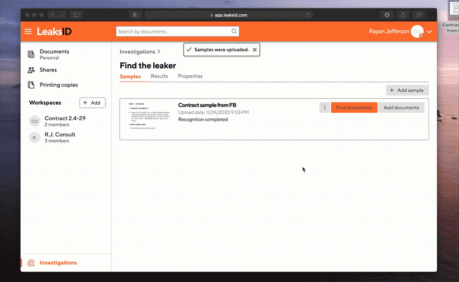
Task: Open the Properties tab
Action: [190, 76]
